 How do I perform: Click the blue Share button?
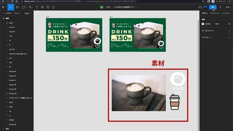(213, 7)
